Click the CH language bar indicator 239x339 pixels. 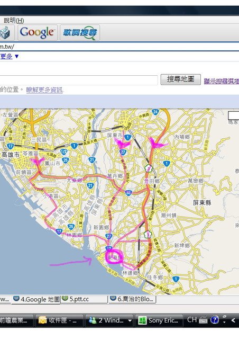point(192,320)
